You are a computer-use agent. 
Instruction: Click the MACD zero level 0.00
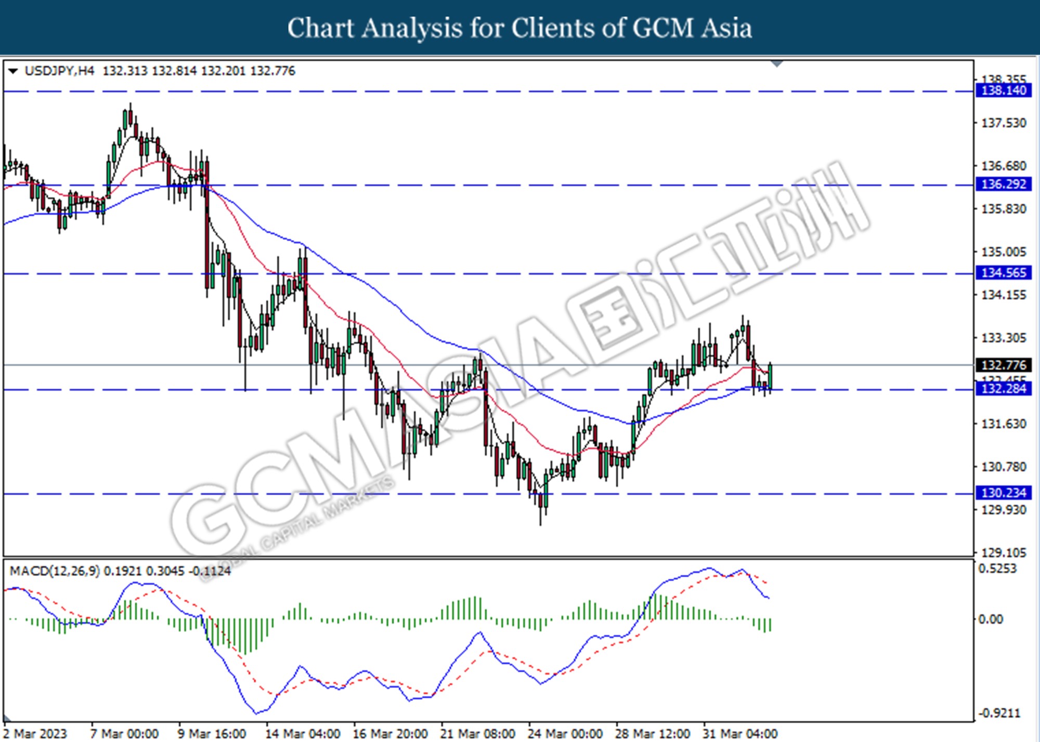click(x=991, y=619)
